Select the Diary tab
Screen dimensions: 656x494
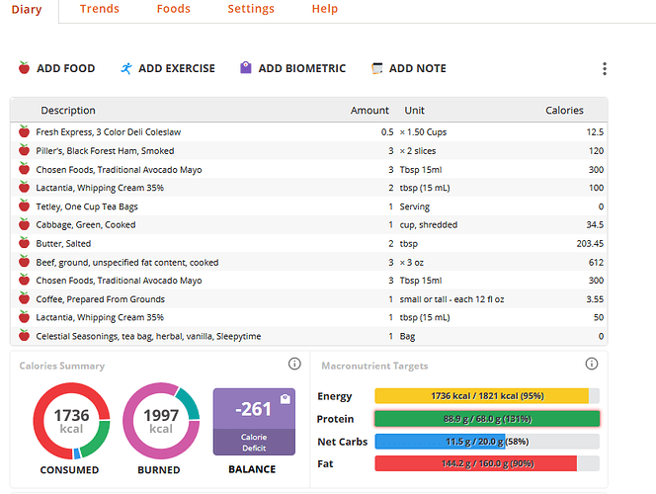point(27,9)
